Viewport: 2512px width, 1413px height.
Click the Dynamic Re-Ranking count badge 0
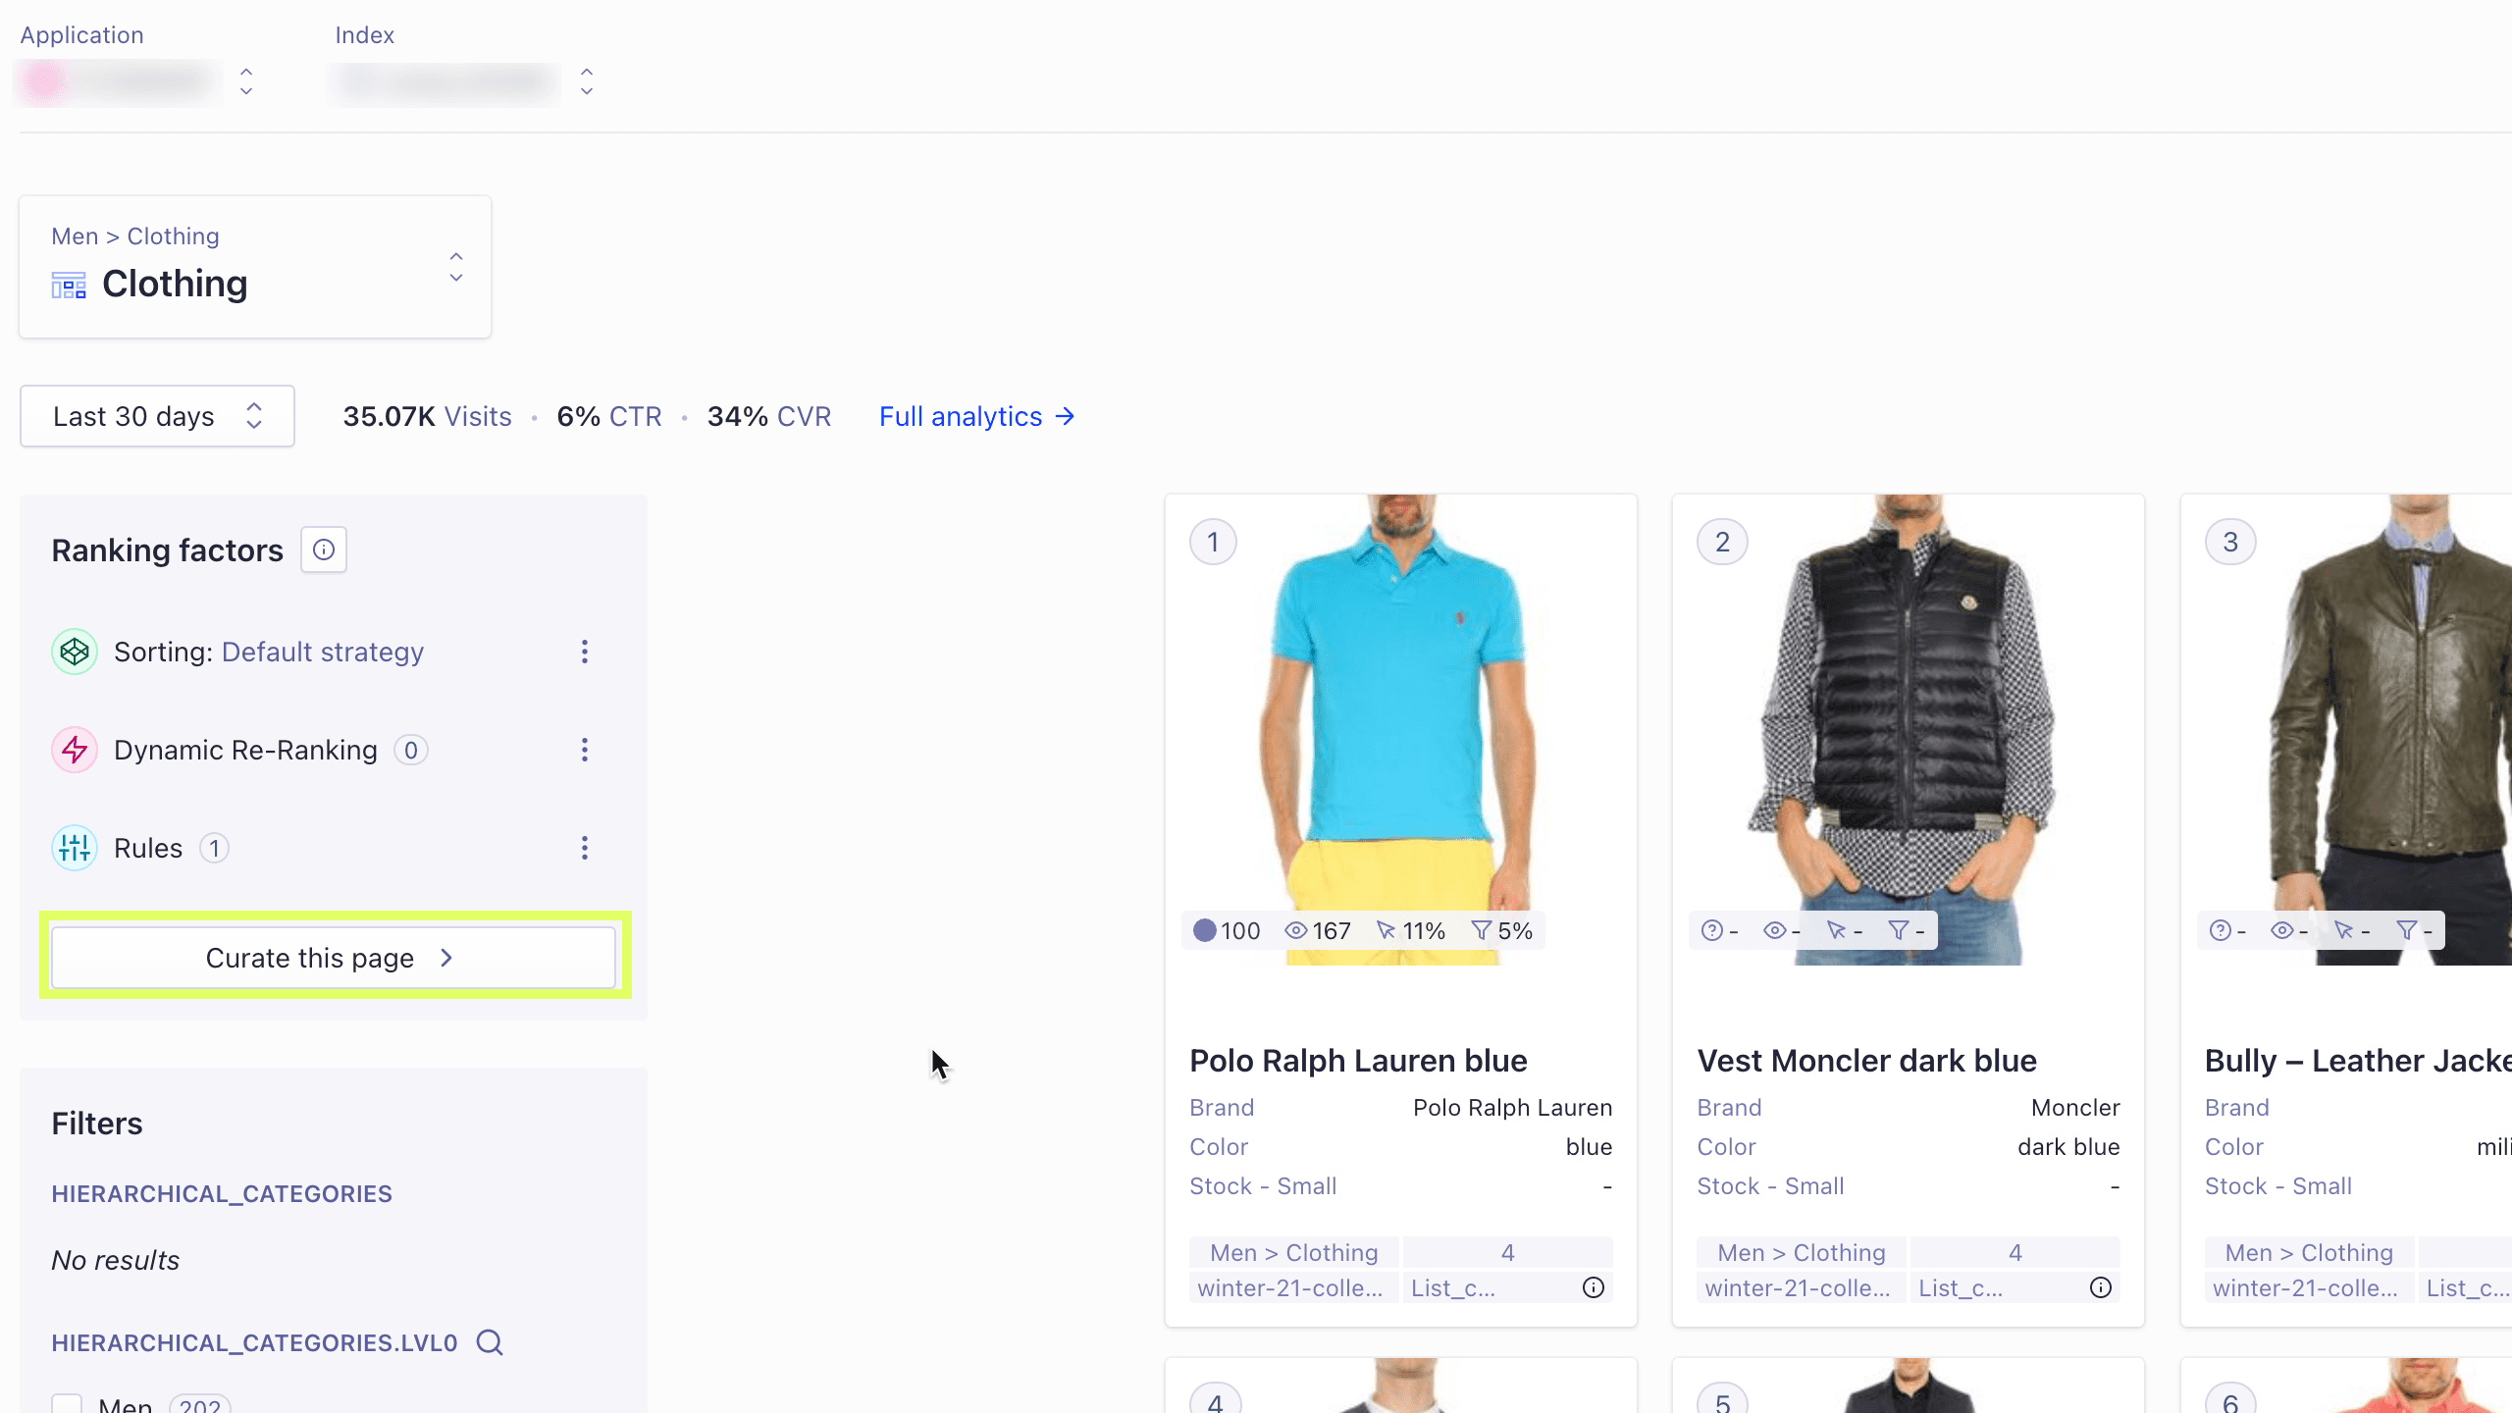[411, 751]
